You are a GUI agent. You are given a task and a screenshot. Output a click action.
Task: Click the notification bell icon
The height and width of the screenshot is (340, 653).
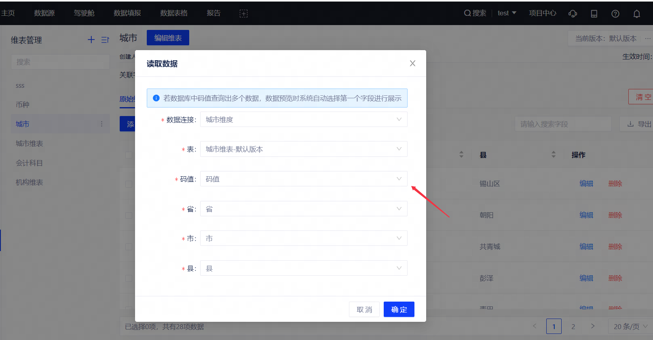[636, 14]
